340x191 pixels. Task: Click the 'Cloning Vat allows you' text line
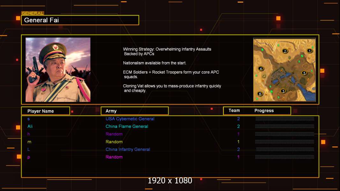tap(172, 86)
